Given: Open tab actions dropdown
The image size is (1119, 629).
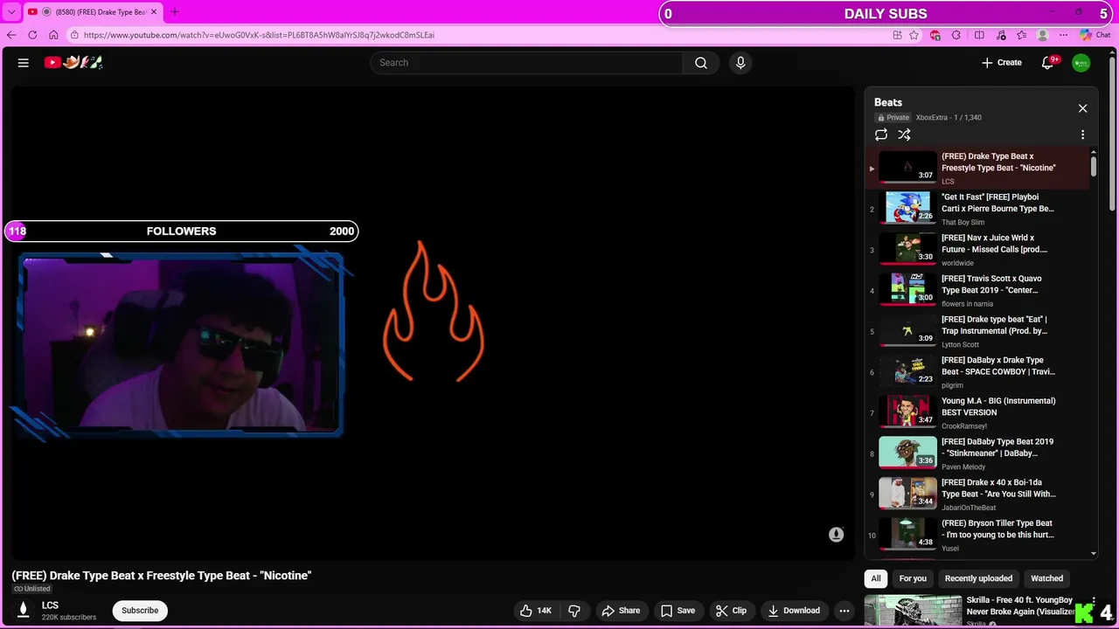Looking at the screenshot, I should (x=11, y=12).
